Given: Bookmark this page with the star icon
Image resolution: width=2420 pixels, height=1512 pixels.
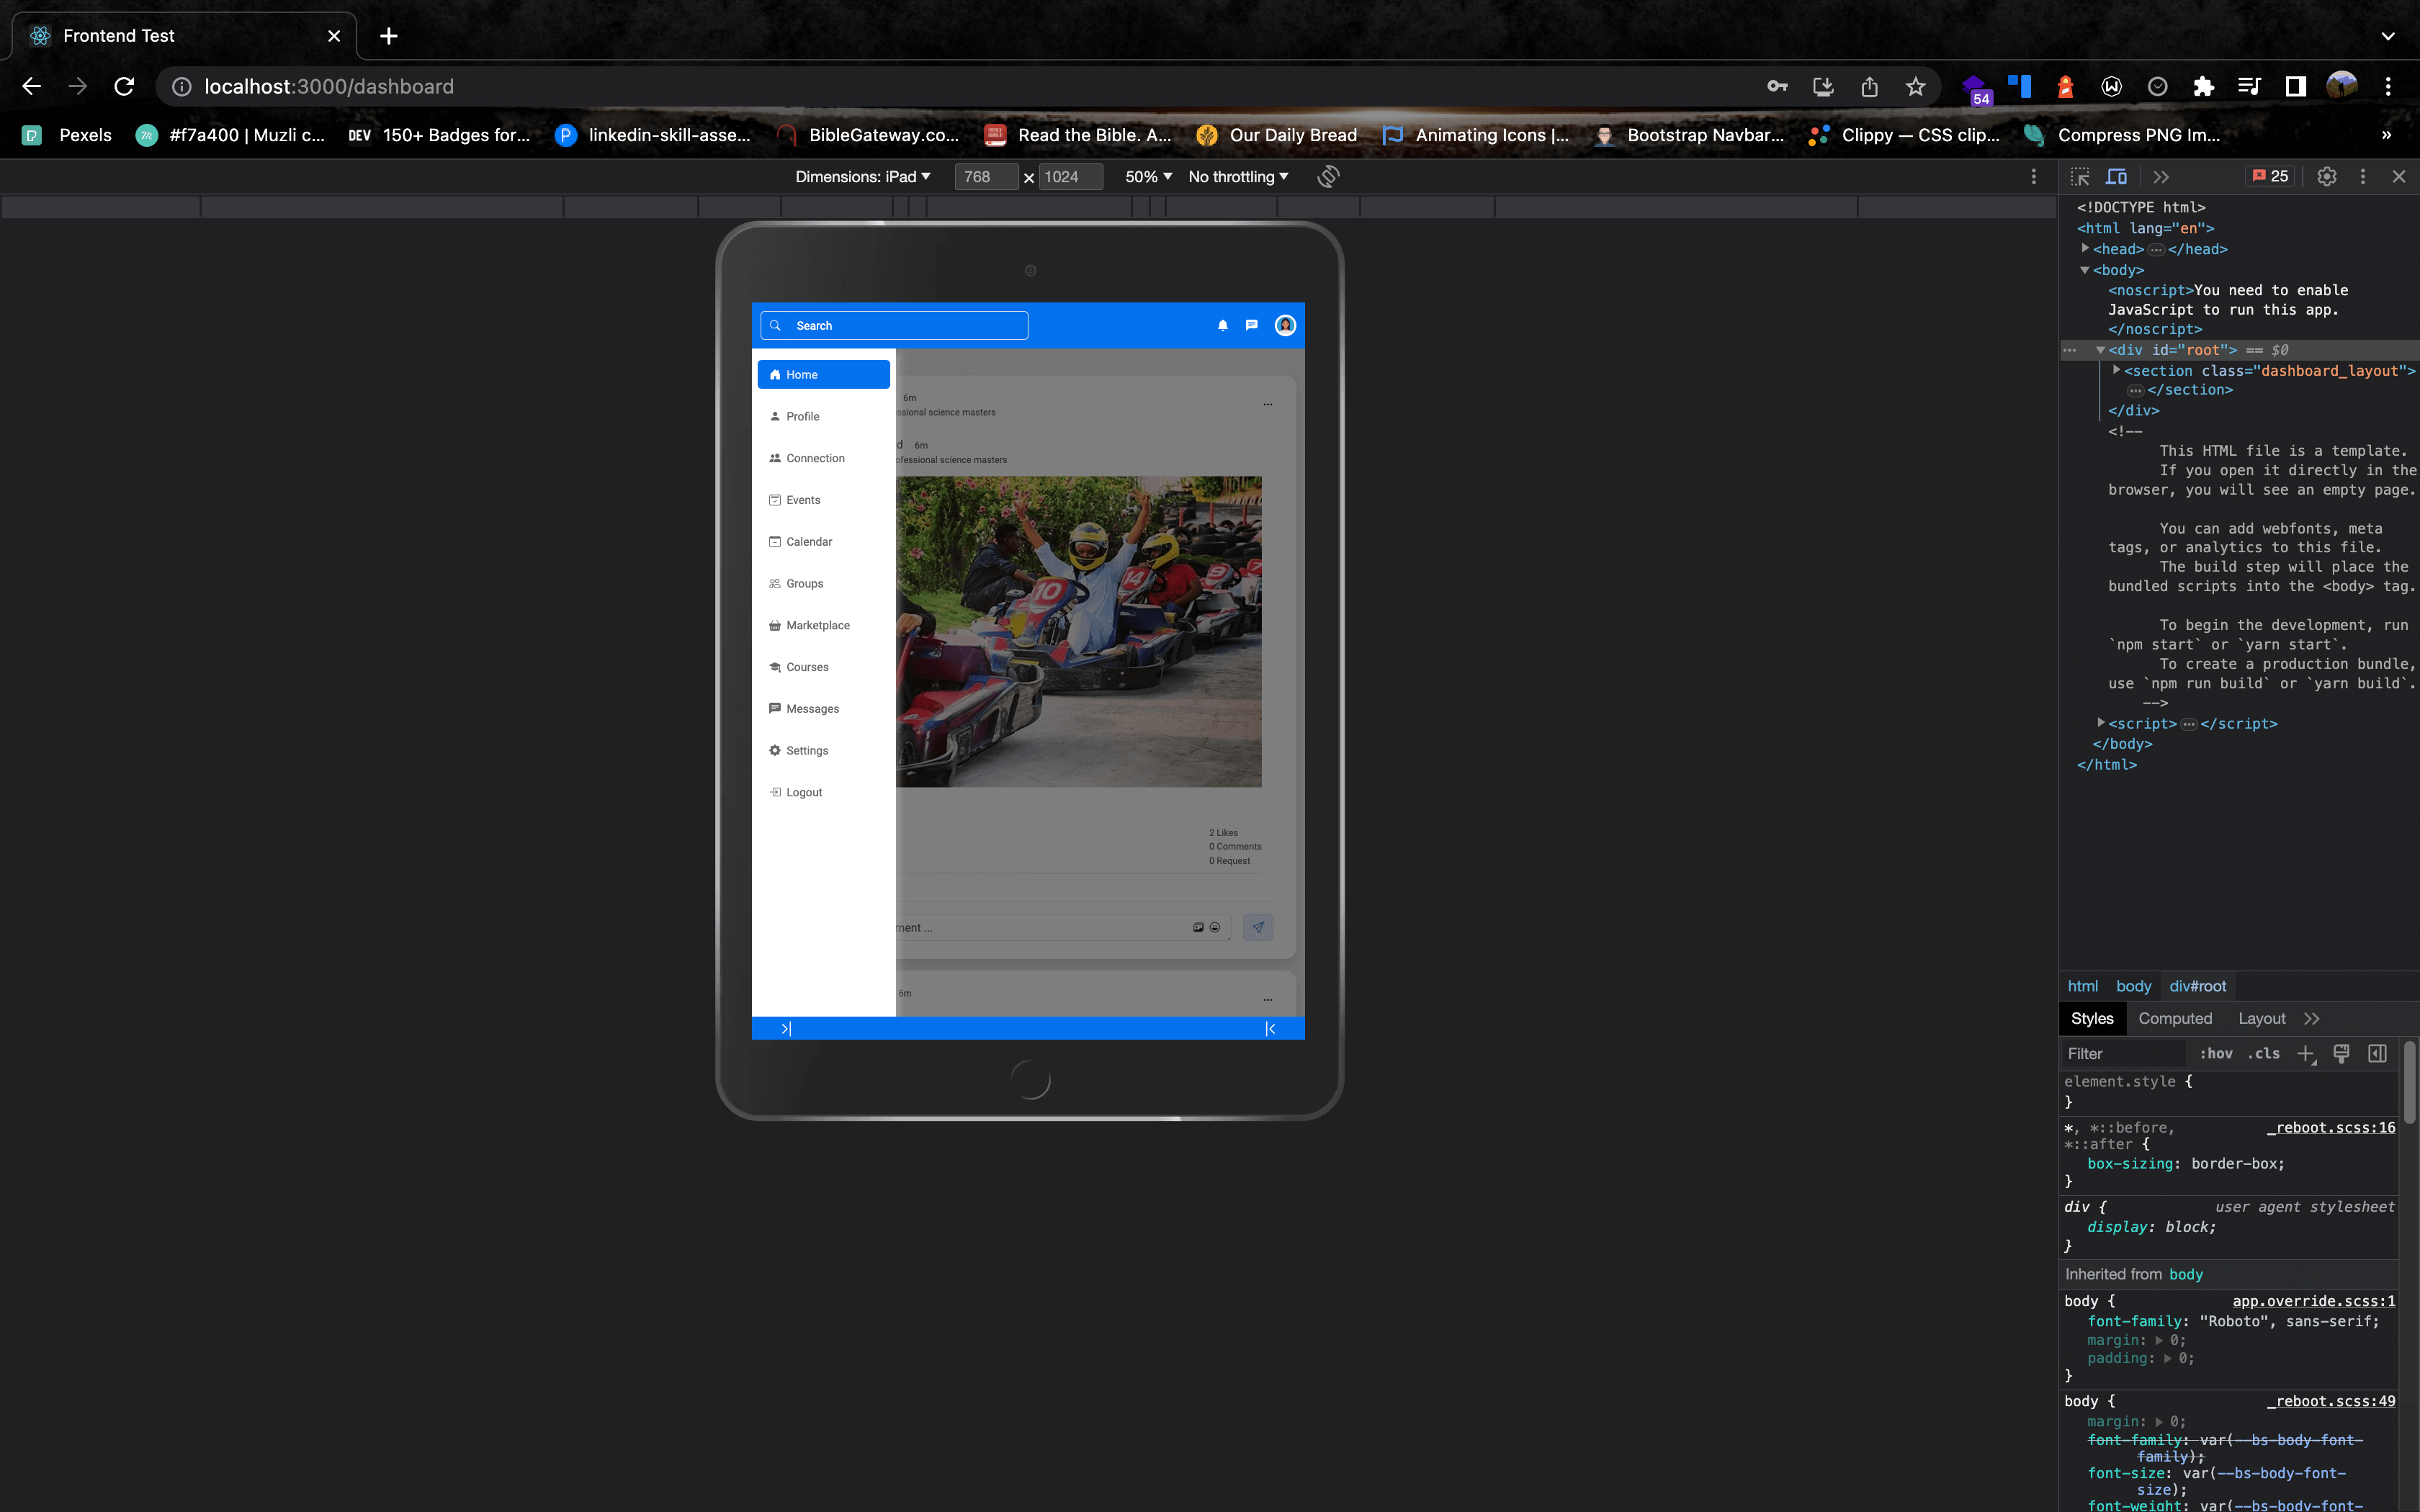Looking at the screenshot, I should [1915, 86].
